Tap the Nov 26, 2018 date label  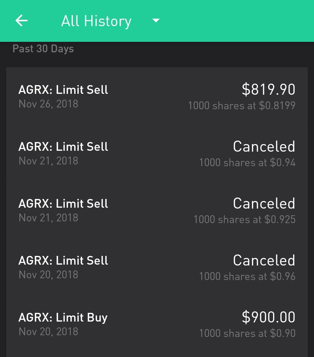point(48,104)
